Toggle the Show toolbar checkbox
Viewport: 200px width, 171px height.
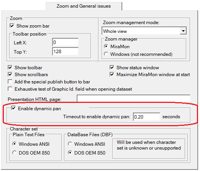pyautogui.click(x=10, y=68)
